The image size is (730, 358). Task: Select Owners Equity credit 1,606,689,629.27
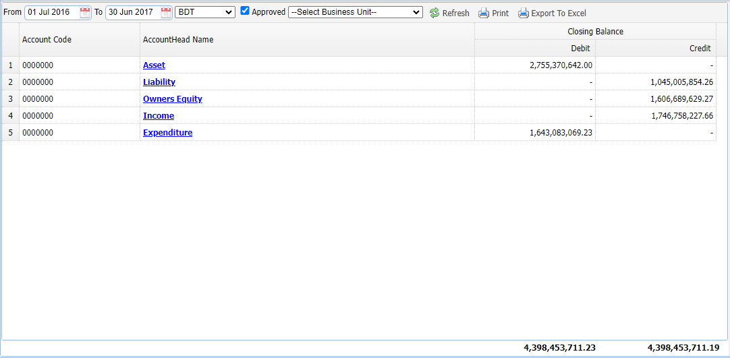[x=681, y=98]
